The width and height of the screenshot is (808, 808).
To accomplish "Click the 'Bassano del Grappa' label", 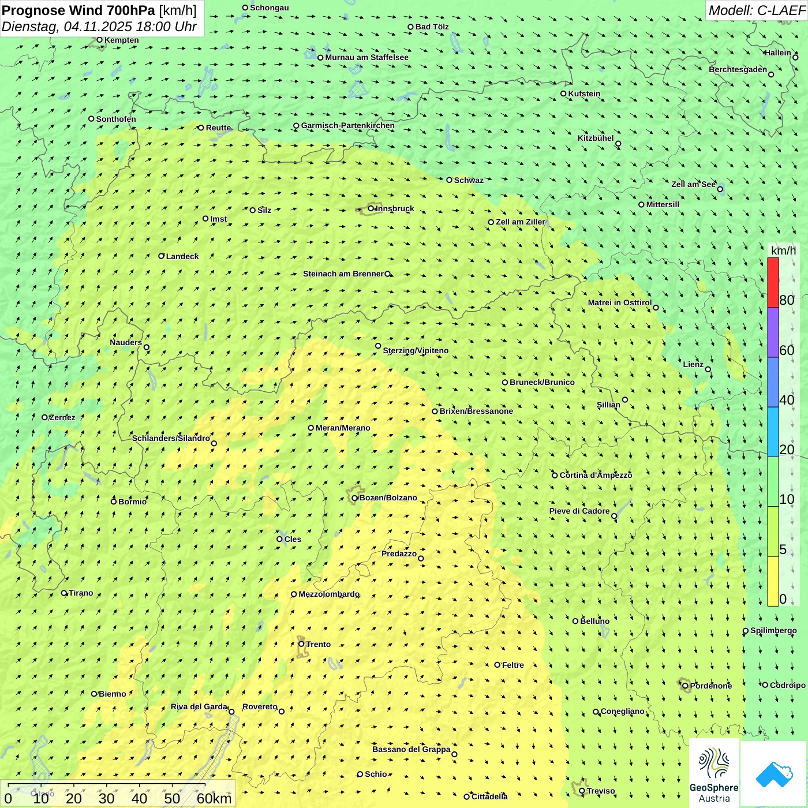I will point(412,749).
